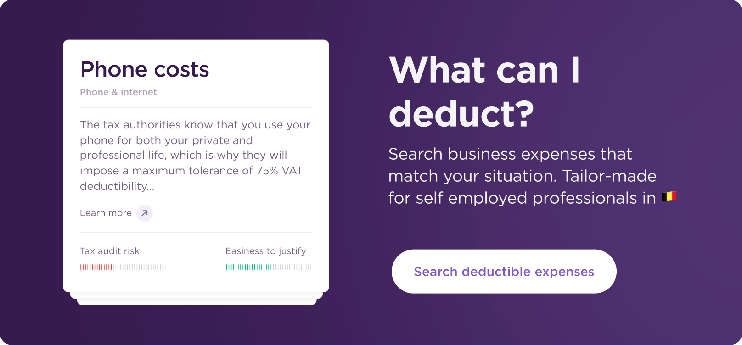This screenshot has height=345, width=742.
Task: Click the grey unfilled part of Tax audit risk
Action: point(140,267)
